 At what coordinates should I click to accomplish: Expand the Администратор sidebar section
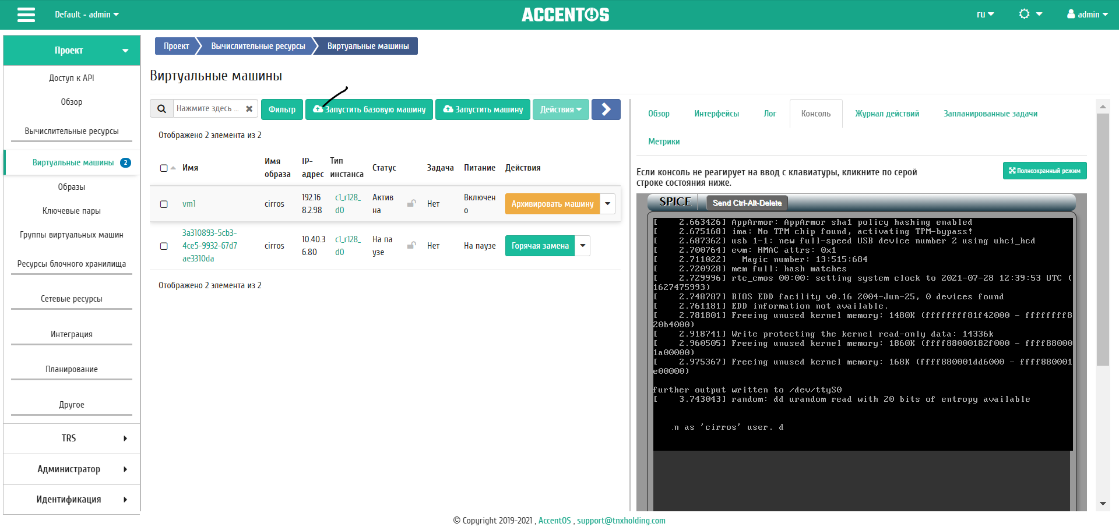click(x=72, y=469)
